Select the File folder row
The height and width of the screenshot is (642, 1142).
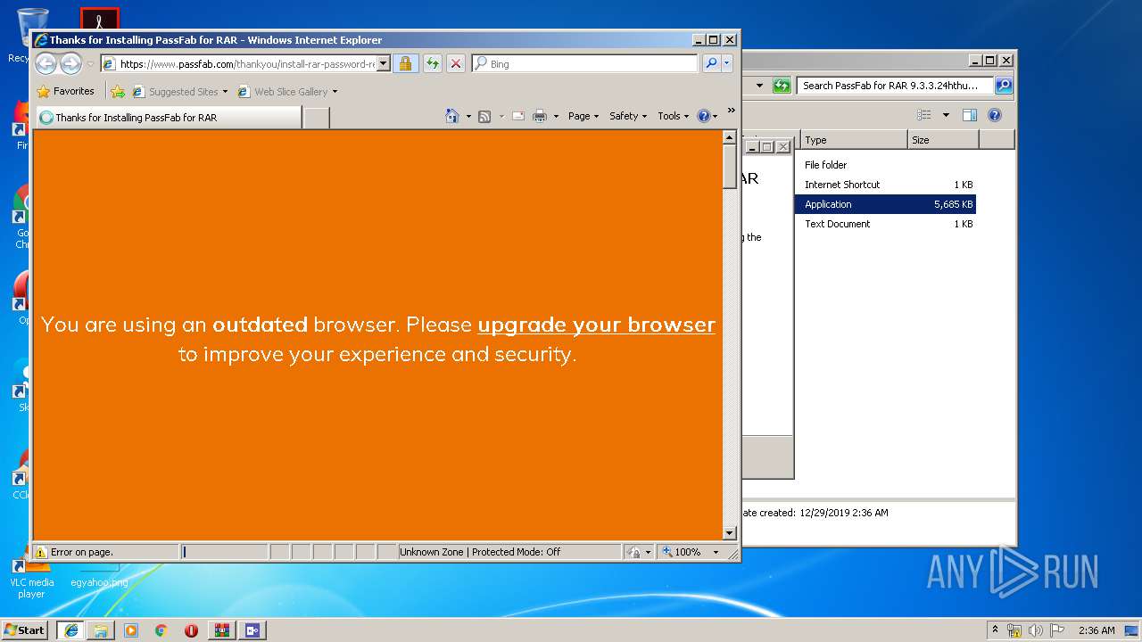click(885, 165)
